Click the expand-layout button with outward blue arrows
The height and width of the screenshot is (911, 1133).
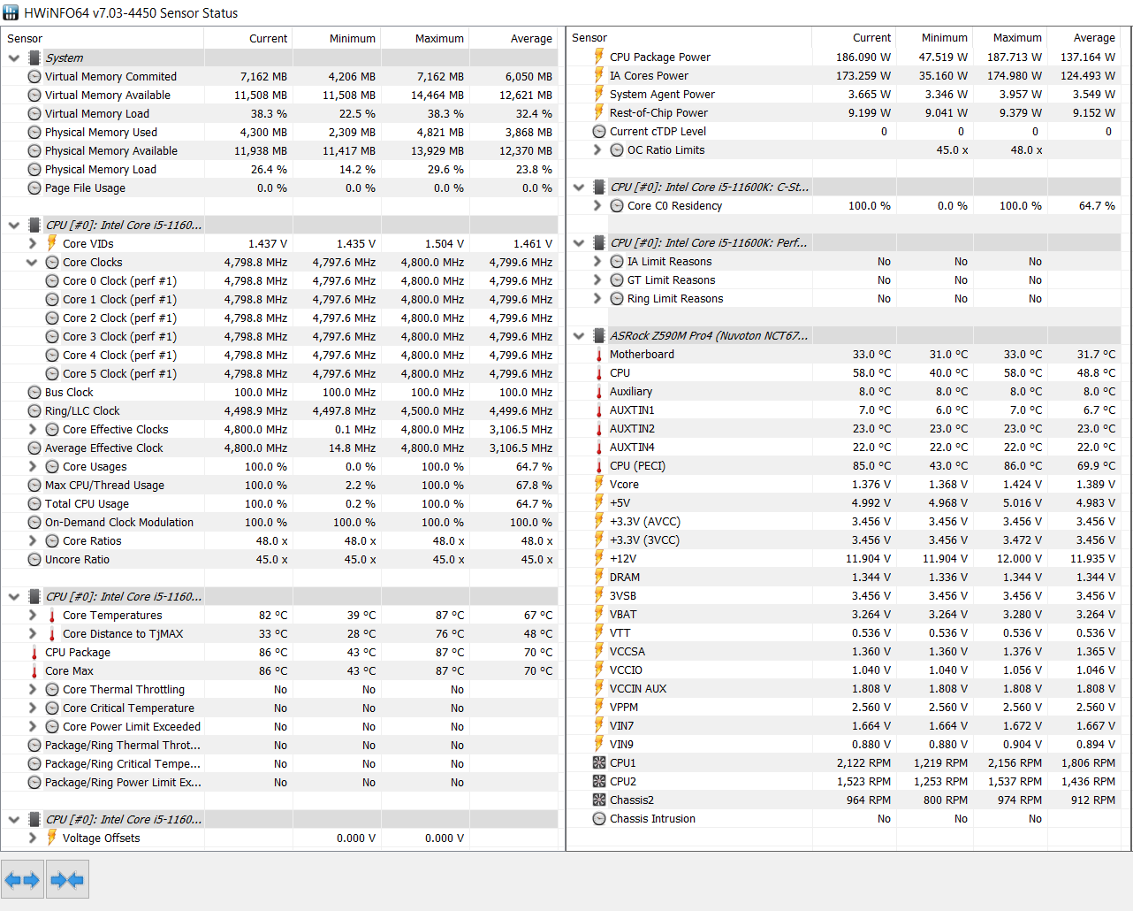22,879
